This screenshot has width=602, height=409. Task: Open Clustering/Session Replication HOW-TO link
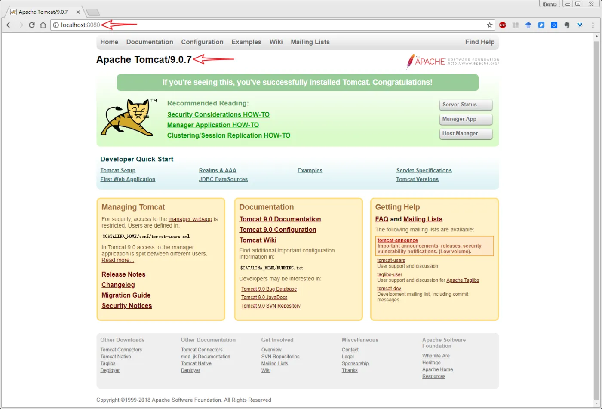click(229, 135)
